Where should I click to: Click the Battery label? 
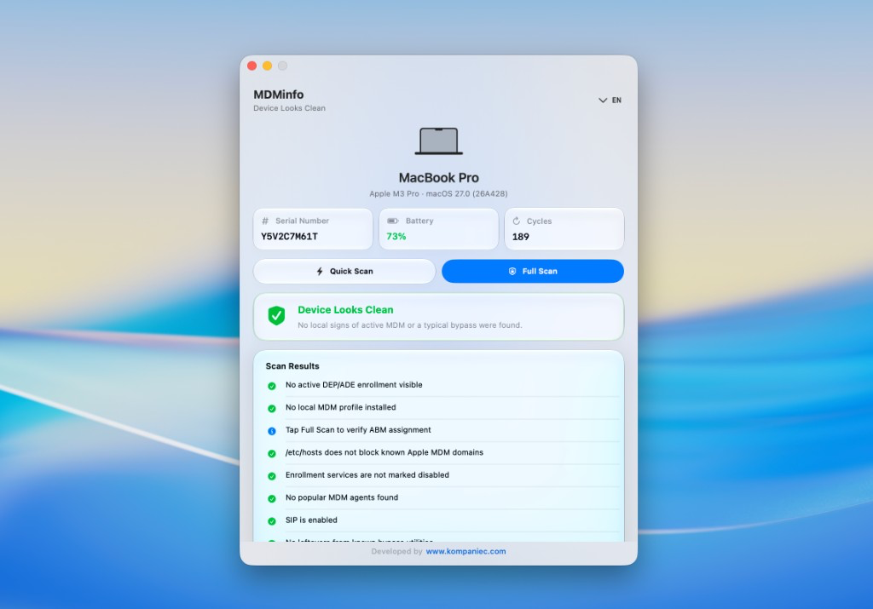[x=419, y=221]
